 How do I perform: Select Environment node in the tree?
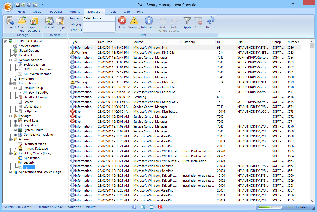[x=27, y=79]
